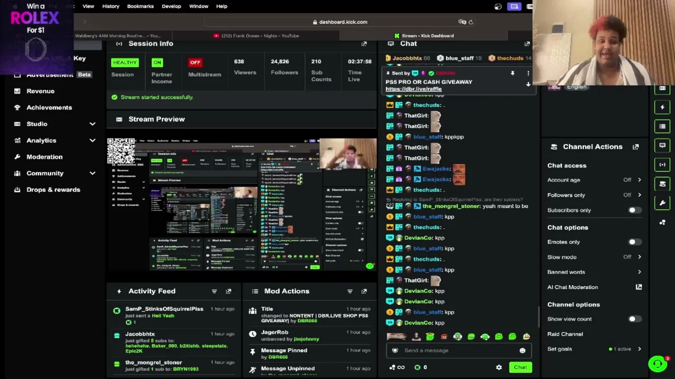Viewport: 675px width, 379px height.
Task: Open the Window menu
Action: (x=199, y=6)
